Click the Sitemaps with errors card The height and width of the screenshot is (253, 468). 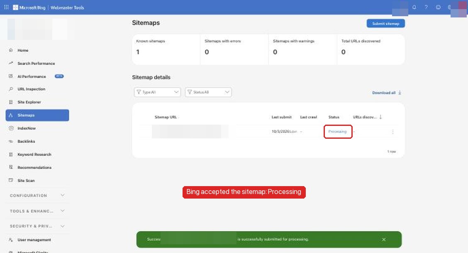point(234,49)
